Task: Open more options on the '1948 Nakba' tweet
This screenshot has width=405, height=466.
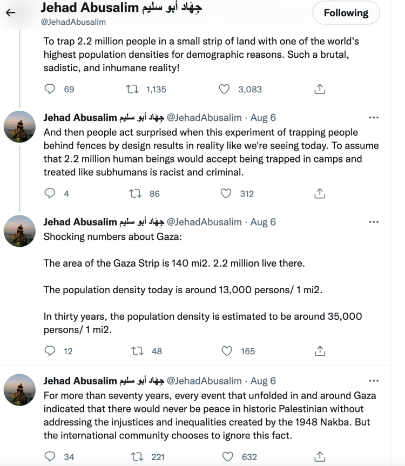Action: pyautogui.click(x=374, y=380)
